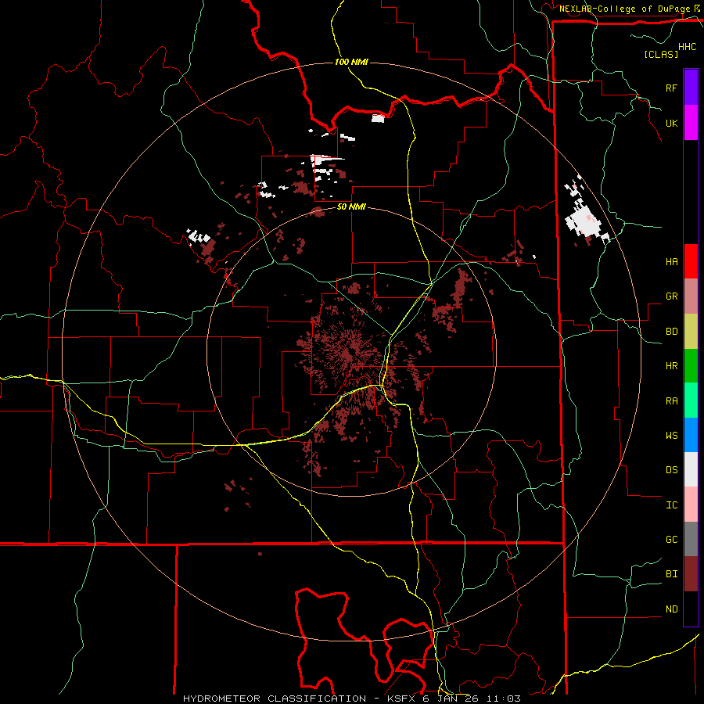Screen dimensions: 704x704
Task: Click the RA light green swatch
Action: tap(691, 400)
